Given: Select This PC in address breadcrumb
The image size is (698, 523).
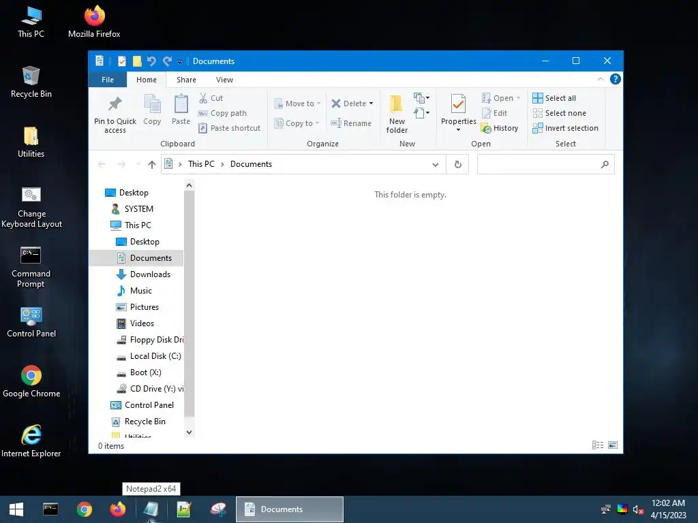Looking at the screenshot, I should (x=201, y=164).
